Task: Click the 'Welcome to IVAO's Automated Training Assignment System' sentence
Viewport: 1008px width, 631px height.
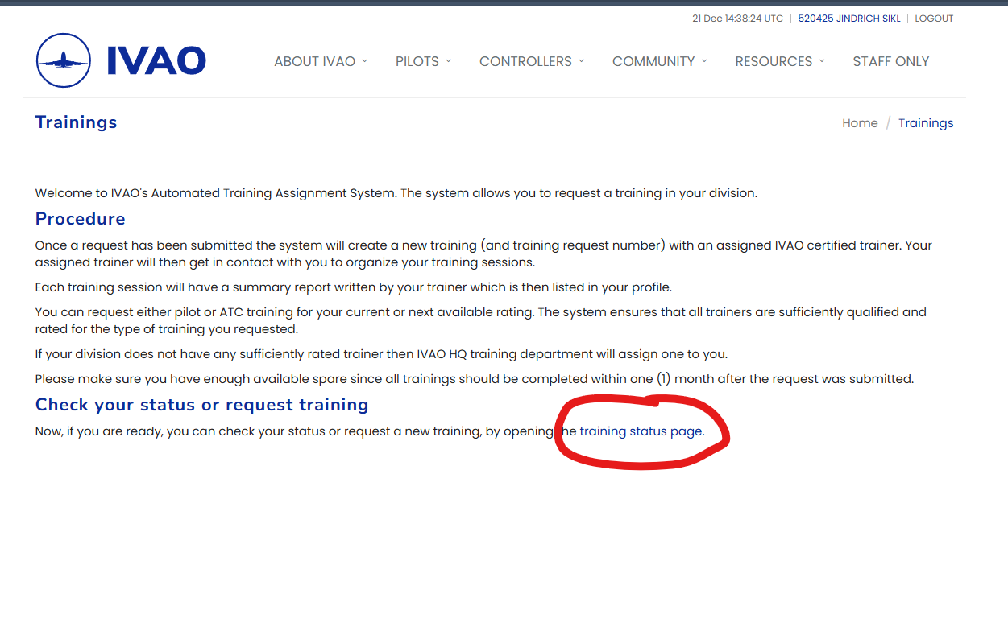Action: pyautogui.click(x=216, y=193)
